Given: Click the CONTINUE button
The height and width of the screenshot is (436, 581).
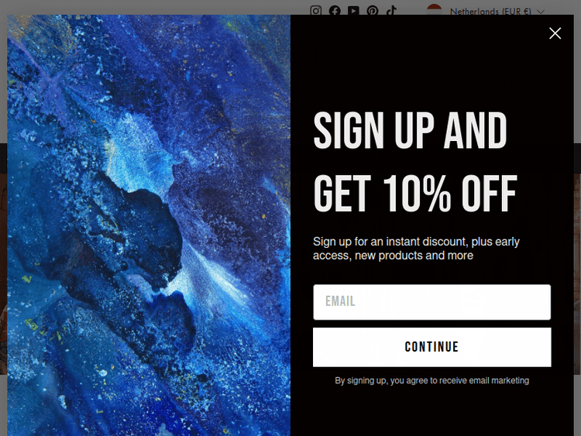Looking at the screenshot, I should pyautogui.click(x=431, y=347).
